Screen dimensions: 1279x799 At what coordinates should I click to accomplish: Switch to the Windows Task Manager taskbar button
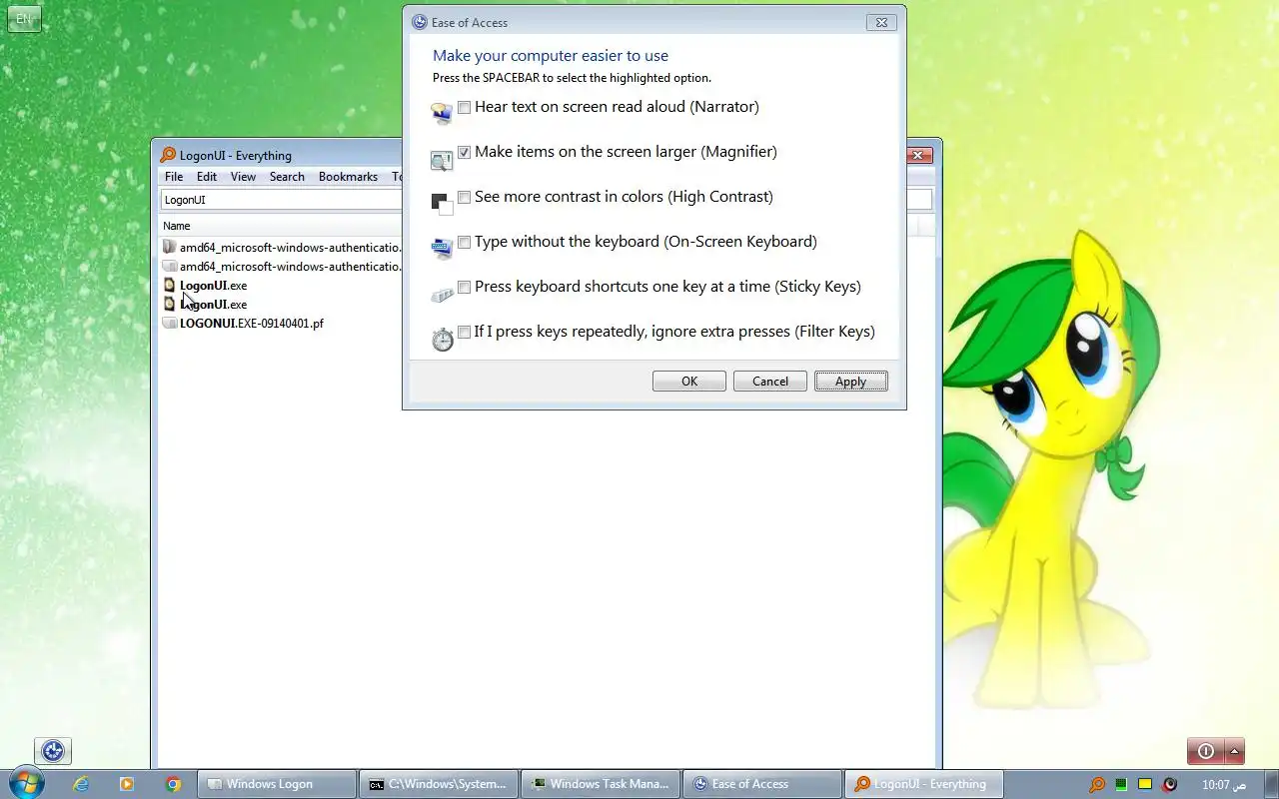point(601,784)
